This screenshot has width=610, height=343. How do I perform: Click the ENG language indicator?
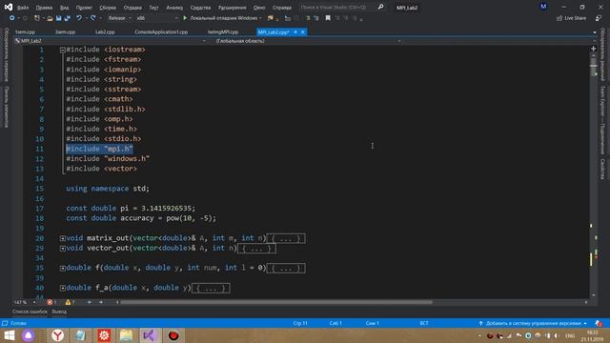[570, 335]
